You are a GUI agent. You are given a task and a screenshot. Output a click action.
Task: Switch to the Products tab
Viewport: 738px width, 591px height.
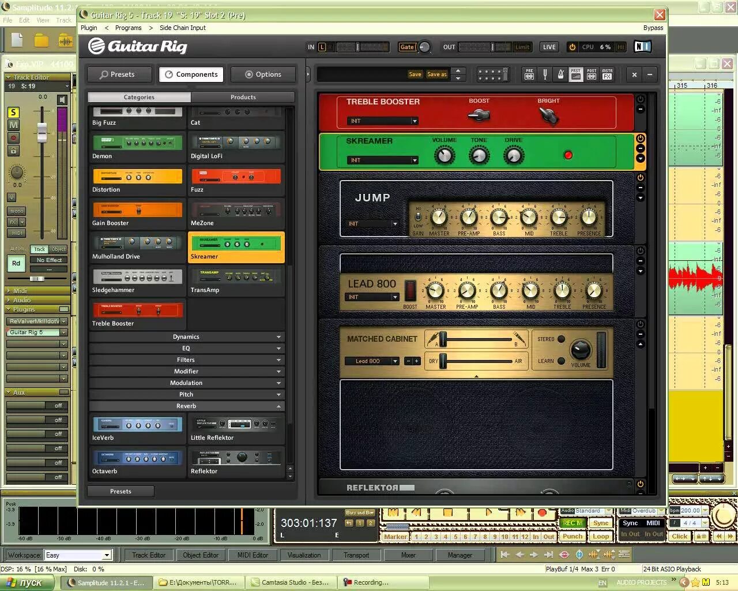coord(242,97)
